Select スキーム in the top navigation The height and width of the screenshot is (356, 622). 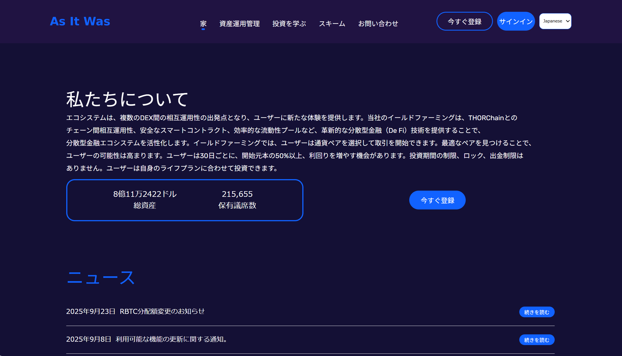click(332, 24)
